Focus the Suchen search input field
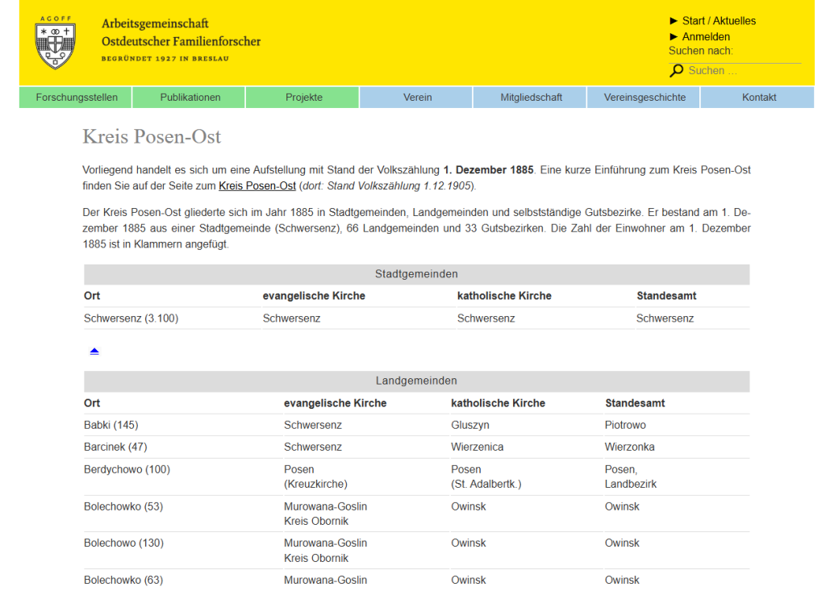 coord(744,71)
